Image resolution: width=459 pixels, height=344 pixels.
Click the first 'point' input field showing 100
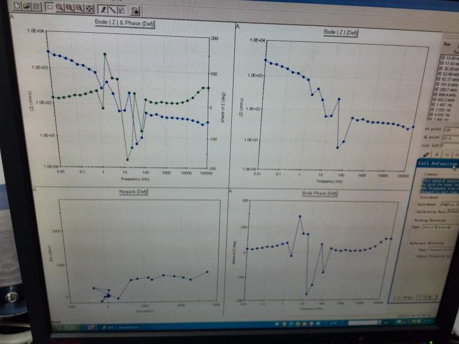pos(451,130)
